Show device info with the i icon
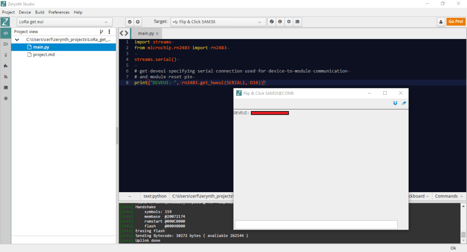 [280, 22]
